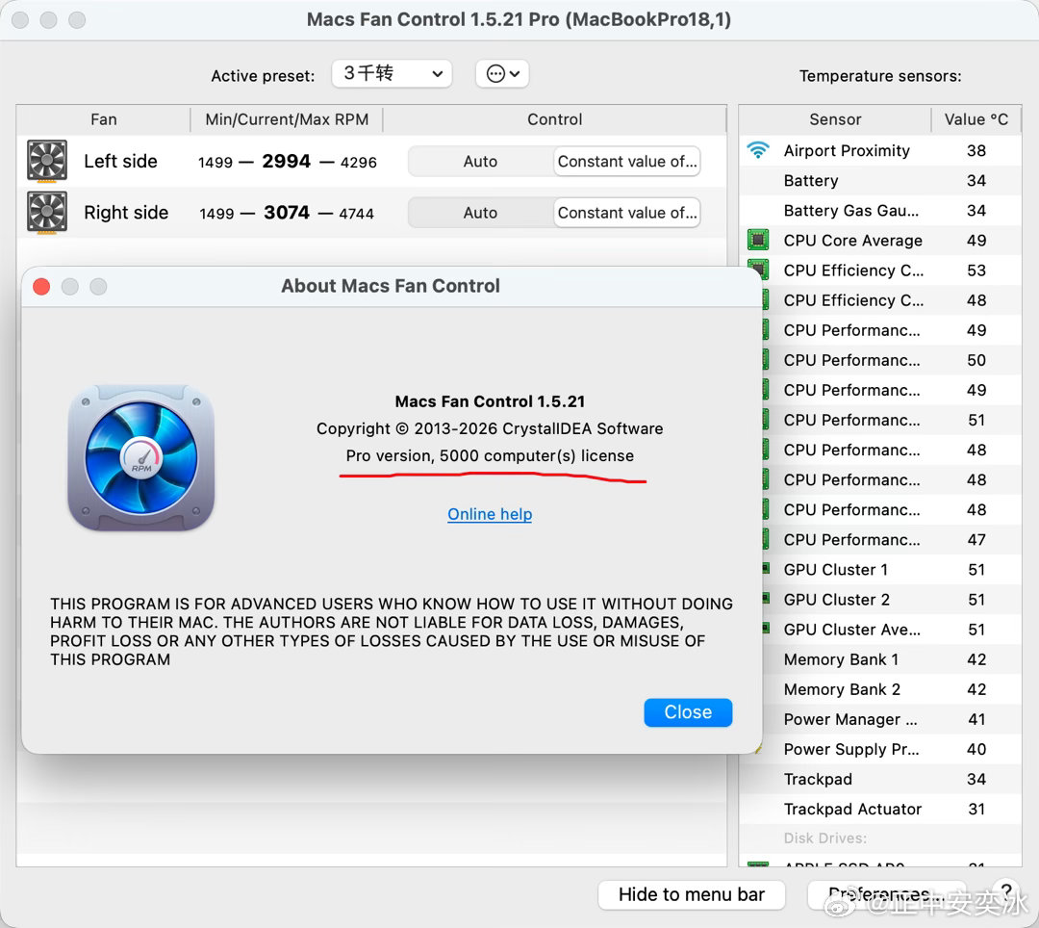Select the Power Manager sensor row
Viewport: 1039px width, 928px height.
892,719
